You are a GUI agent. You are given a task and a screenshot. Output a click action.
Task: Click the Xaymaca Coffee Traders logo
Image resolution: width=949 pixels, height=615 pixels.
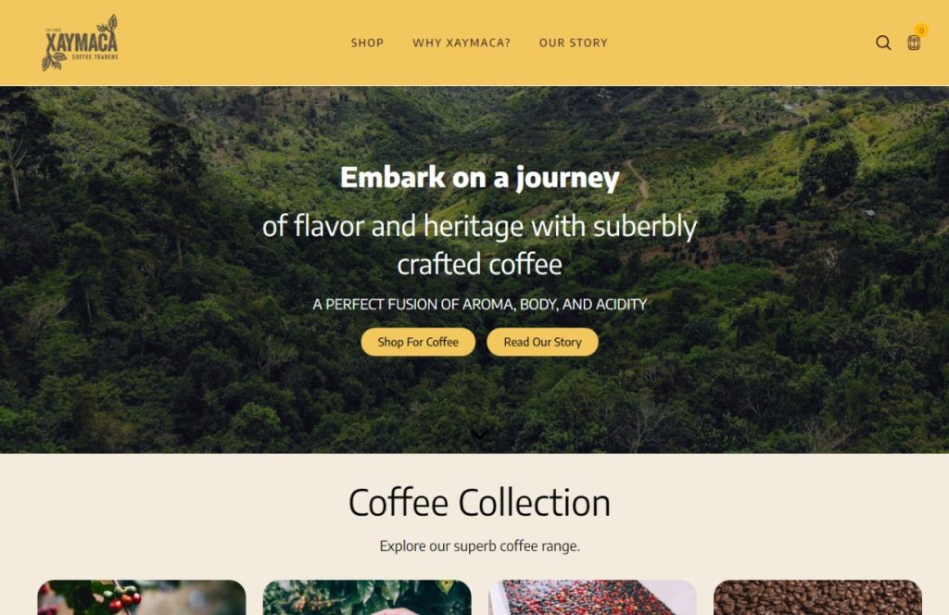(80, 43)
